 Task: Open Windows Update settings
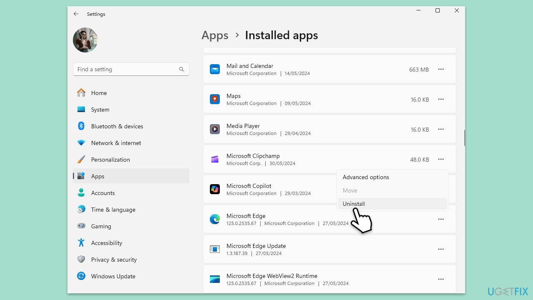(x=131, y=276)
